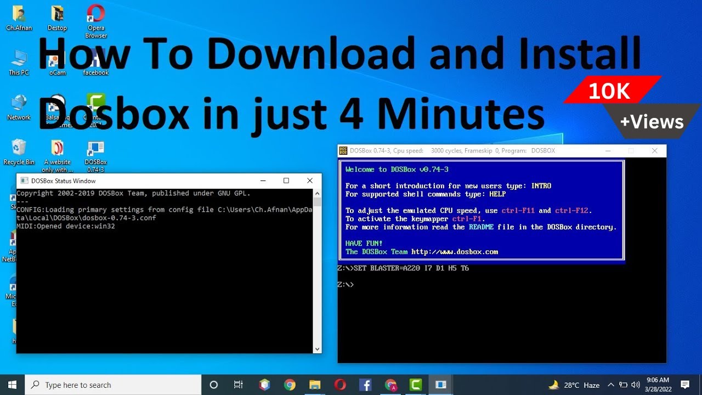Image resolution: width=702 pixels, height=395 pixels.
Task: Click the empty Z:\> command prompt line
Action: tap(346, 285)
